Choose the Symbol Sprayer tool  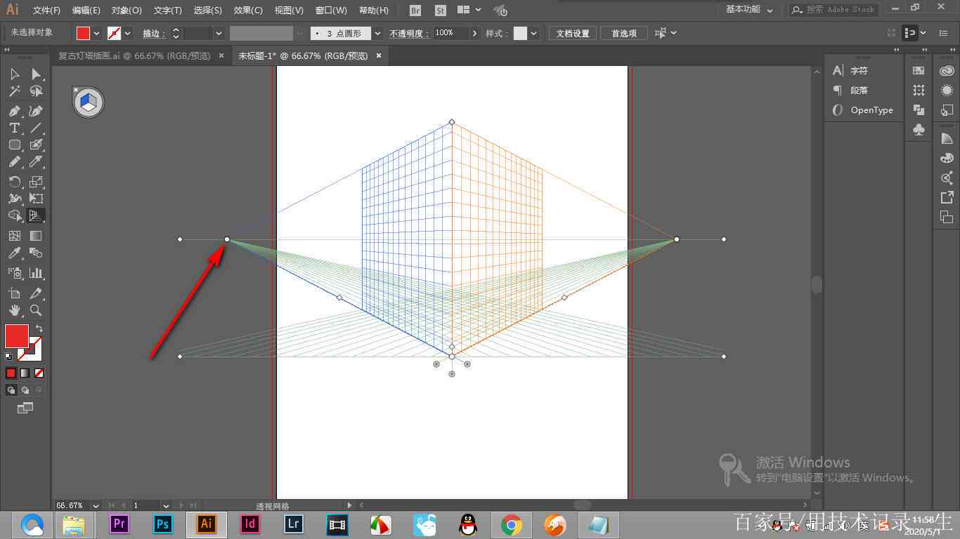14,273
